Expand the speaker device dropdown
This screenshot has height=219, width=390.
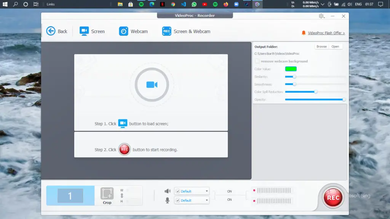[x=207, y=191]
